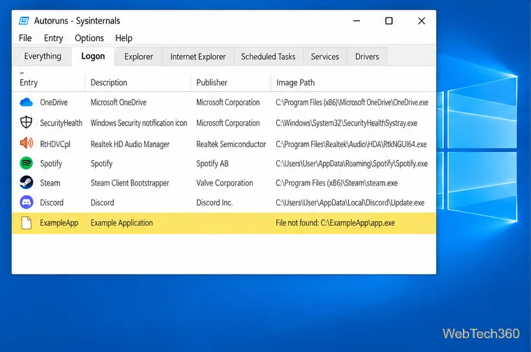The image size is (531, 352).
Task: Click the steam.exe image path
Action: 336,183
